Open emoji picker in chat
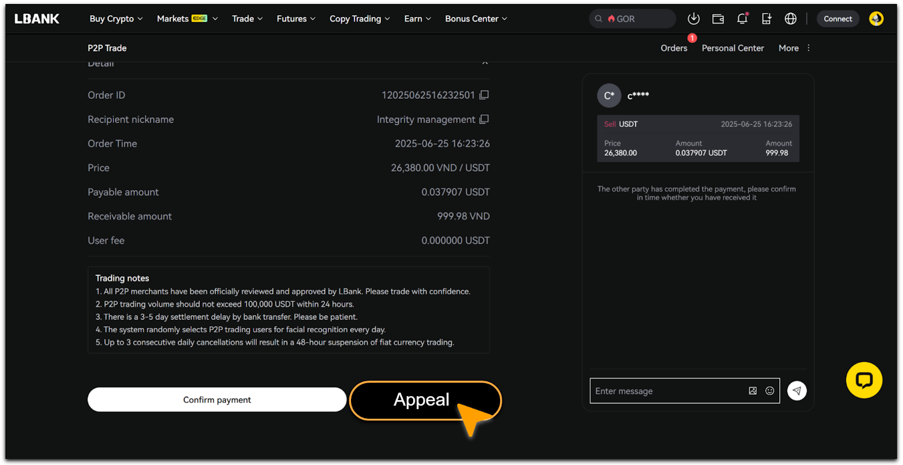The height and width of the screenshot is (465, 903). (769, 391)
